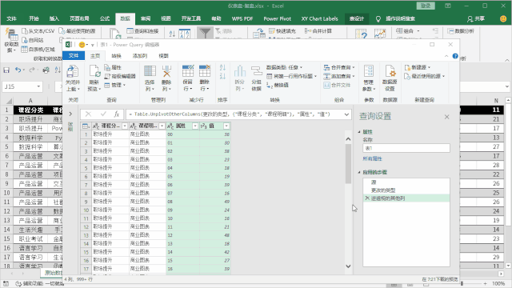Click the Close & Load icon in Power Query
The image size is (512, 288).
(73, 71)
